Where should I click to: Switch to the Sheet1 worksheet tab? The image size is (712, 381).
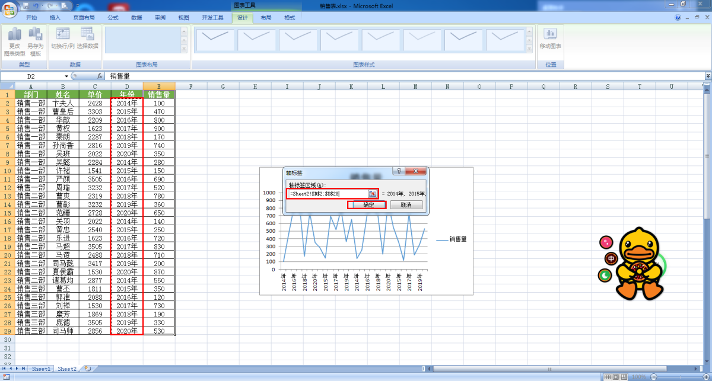41,369
